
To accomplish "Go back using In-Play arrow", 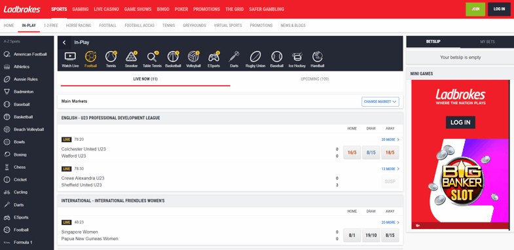I will [65, 43].
